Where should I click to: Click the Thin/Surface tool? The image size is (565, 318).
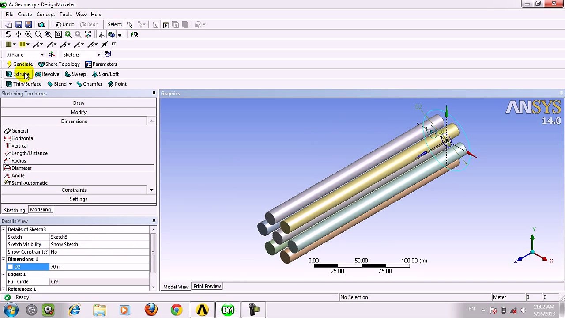point(24,84)
